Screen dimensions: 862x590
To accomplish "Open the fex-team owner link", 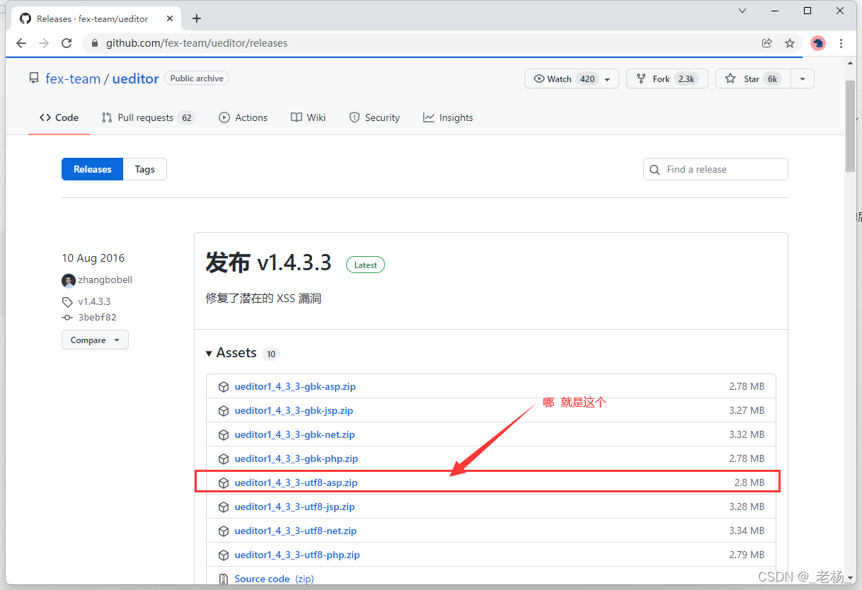I will (73, 79).
